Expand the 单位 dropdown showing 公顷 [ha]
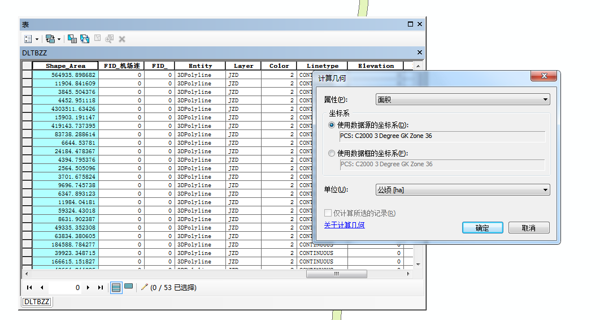 click(x=463, y=190)
